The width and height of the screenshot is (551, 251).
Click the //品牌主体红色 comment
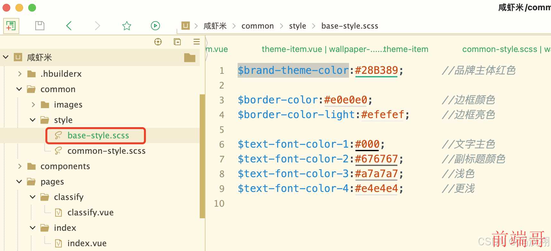pyautogui.click(x=478, y=70)
